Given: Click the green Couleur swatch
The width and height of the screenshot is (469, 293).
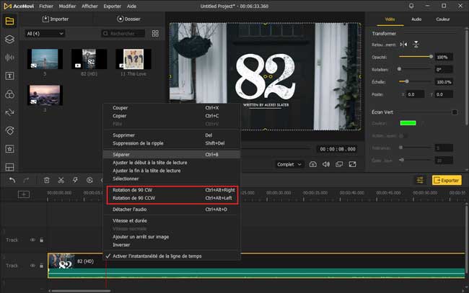Looking at the screenshot, I should click(x=409, y=123).
